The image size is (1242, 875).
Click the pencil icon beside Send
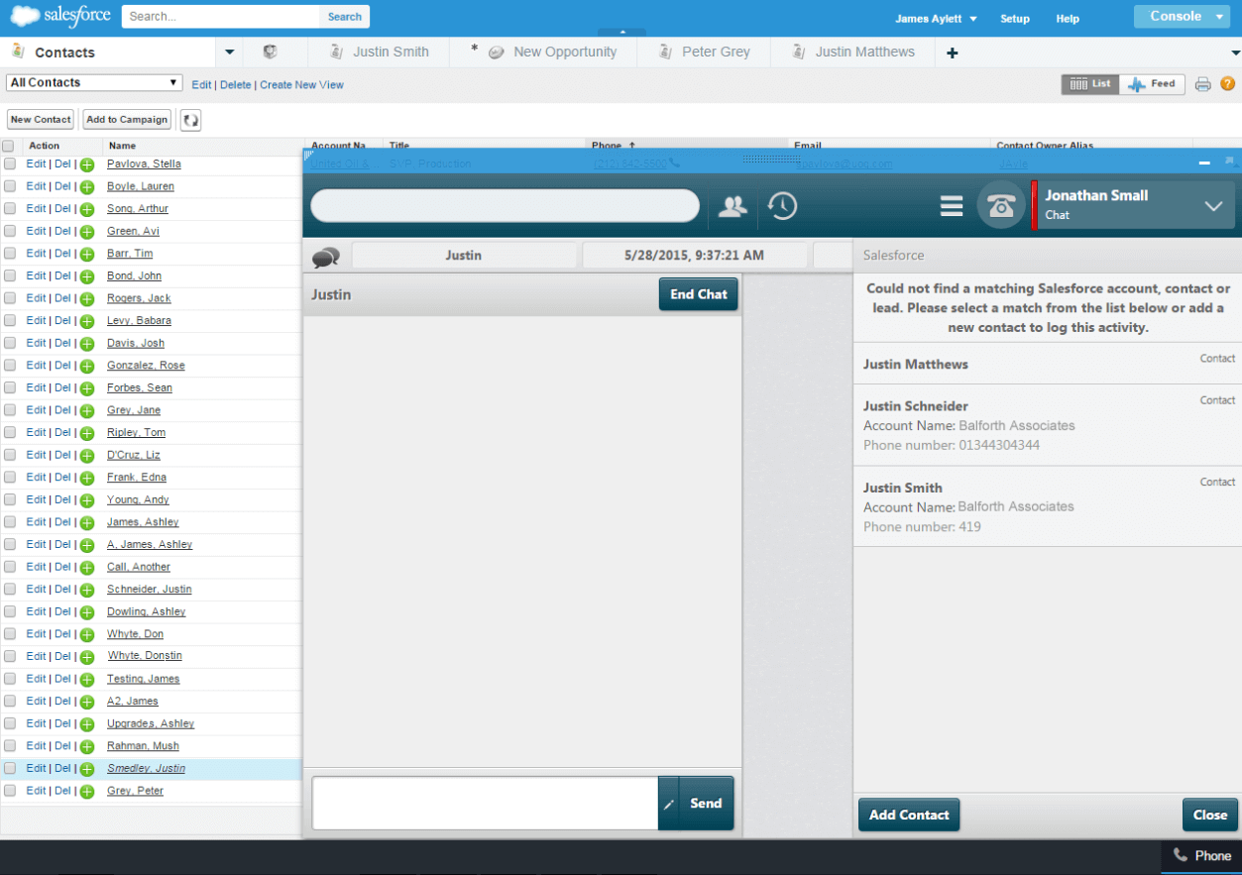point(669,804)
